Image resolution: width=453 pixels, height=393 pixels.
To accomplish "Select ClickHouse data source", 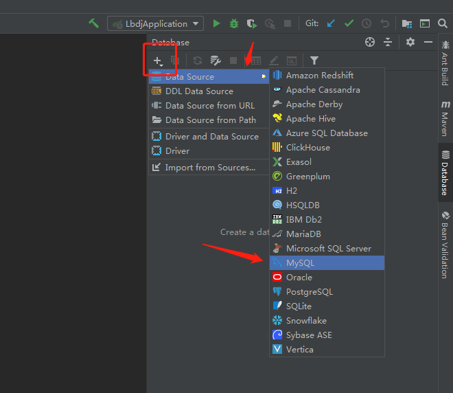I will 327,148.
